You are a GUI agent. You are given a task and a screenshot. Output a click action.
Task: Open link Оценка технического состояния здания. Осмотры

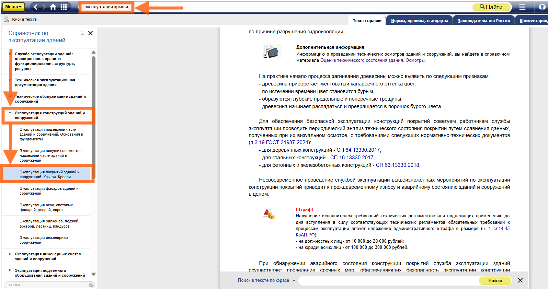(x=373, y=60)
